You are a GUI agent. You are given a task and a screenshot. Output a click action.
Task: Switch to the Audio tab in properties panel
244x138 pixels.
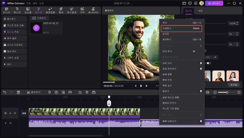pyautogui.click(x=188, y=11)
